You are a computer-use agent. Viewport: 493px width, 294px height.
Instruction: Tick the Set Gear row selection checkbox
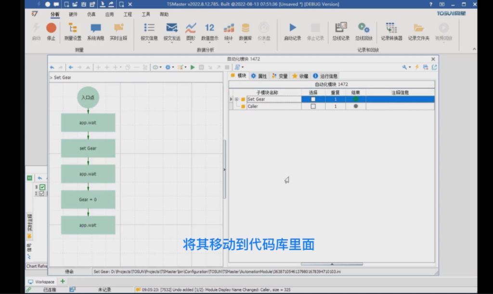coord(313,99)
